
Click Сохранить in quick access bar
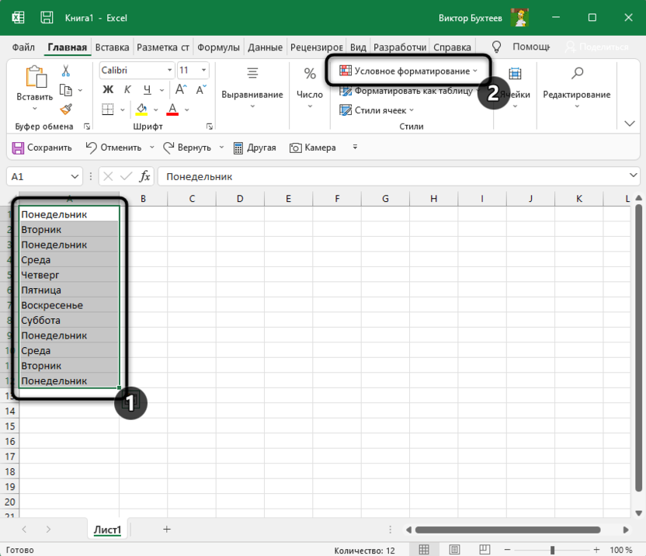point(42,148)
